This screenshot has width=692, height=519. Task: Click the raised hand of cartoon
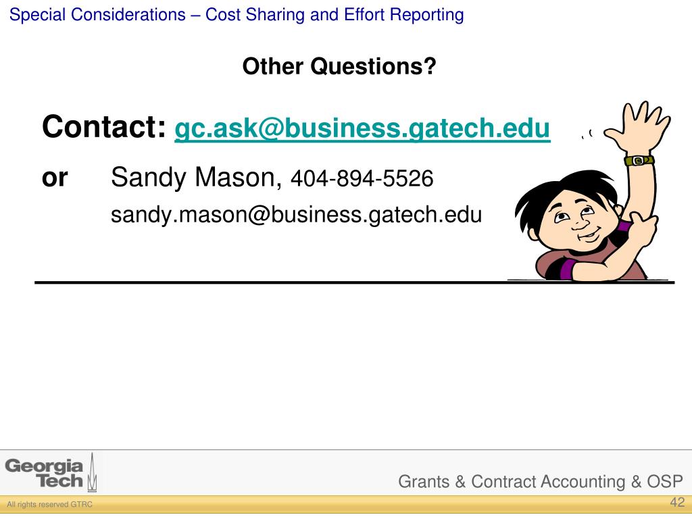[x=639, y=126]
